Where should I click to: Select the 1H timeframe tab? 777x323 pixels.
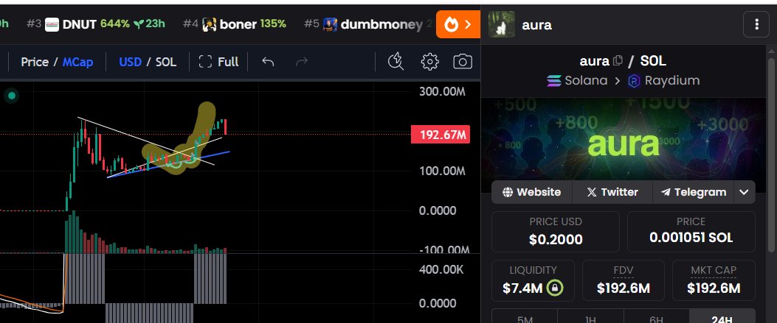tap(590, 316)
